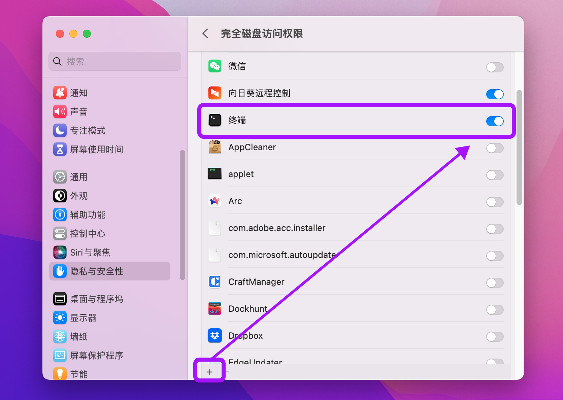Viewport: 563px width, 400px height.
Task: Click the 专注模式 moon icon
Action: click(x=60, y=131)
